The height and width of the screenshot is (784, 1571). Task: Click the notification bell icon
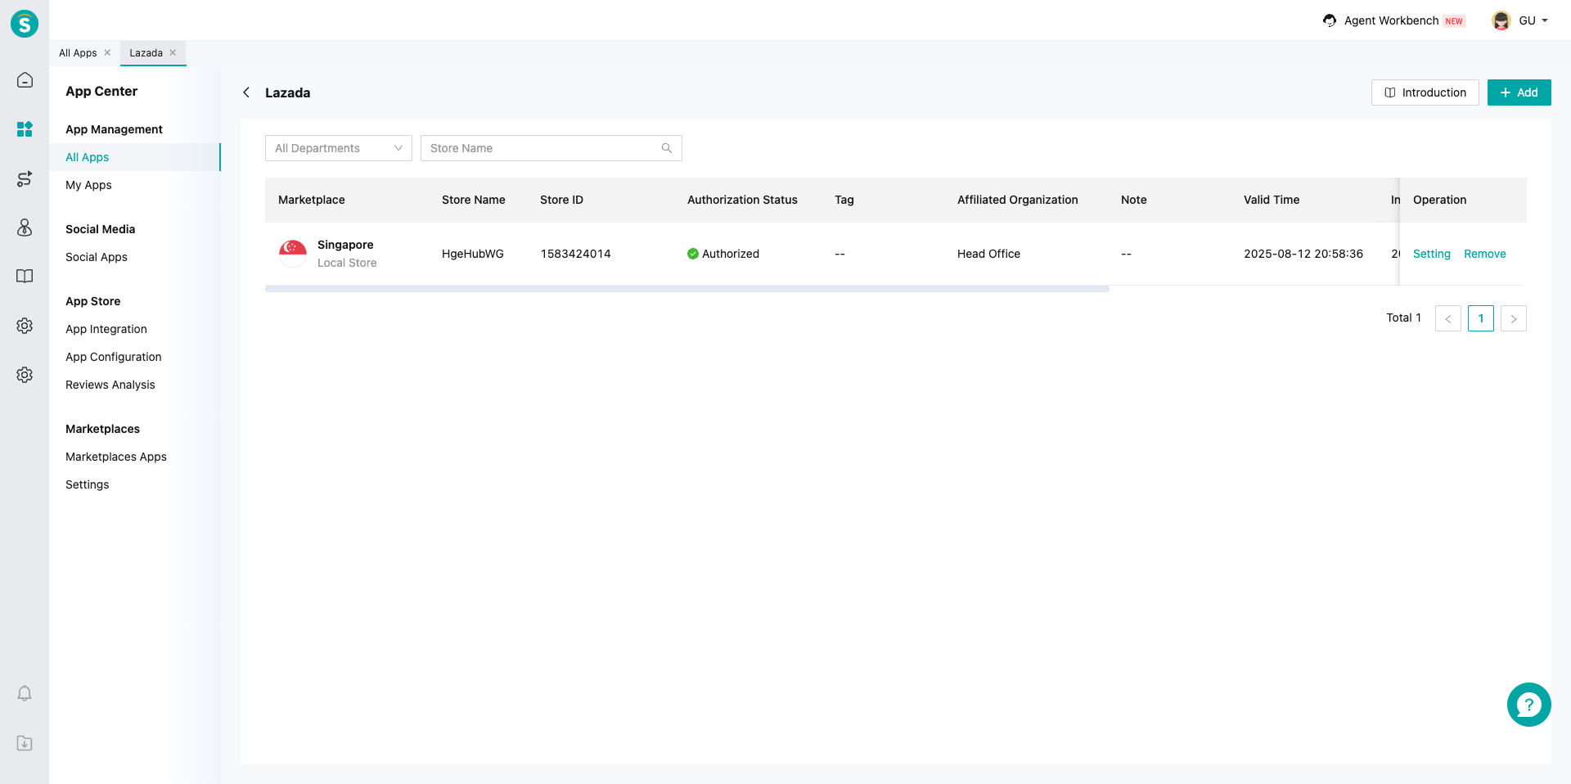pyautogui.click(x=25, y=694)
